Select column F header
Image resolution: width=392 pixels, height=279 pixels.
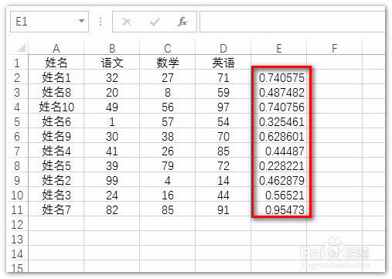pos(334,48)
